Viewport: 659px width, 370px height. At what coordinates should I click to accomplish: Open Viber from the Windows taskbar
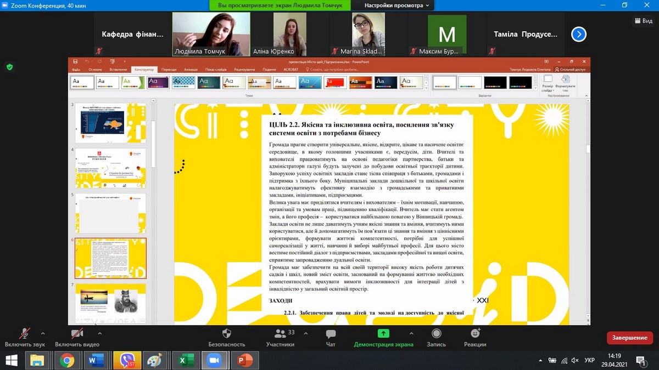[126, 361]
